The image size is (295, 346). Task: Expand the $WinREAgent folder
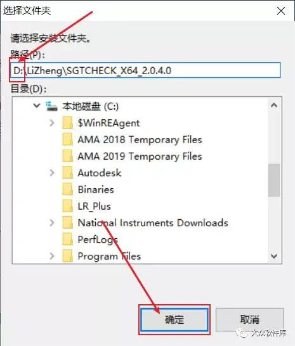coord(52,123)
